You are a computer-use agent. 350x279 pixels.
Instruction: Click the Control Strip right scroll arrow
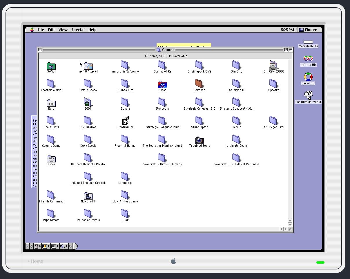pos(70,246)
